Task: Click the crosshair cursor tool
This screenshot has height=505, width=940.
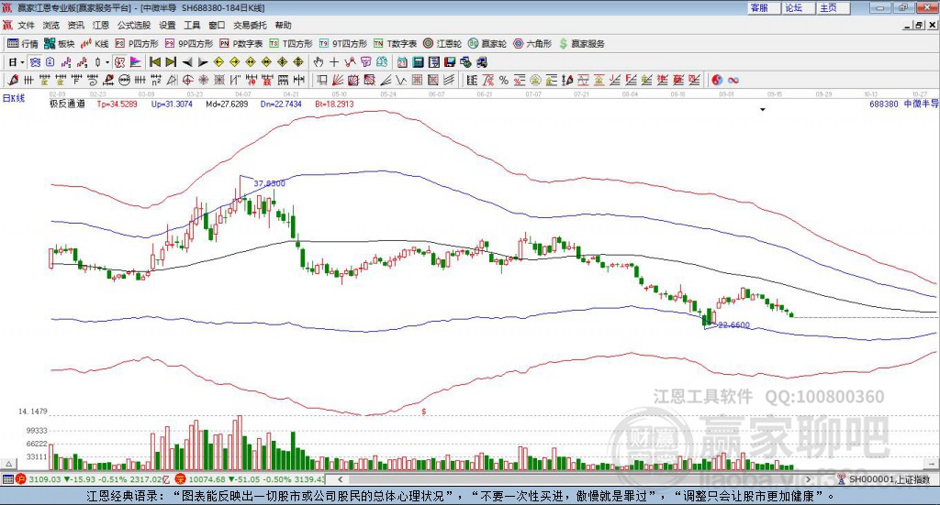Action: [x=334, y=62]
